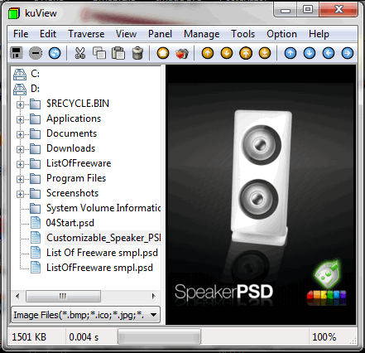Maximize the kuView window

308,10
